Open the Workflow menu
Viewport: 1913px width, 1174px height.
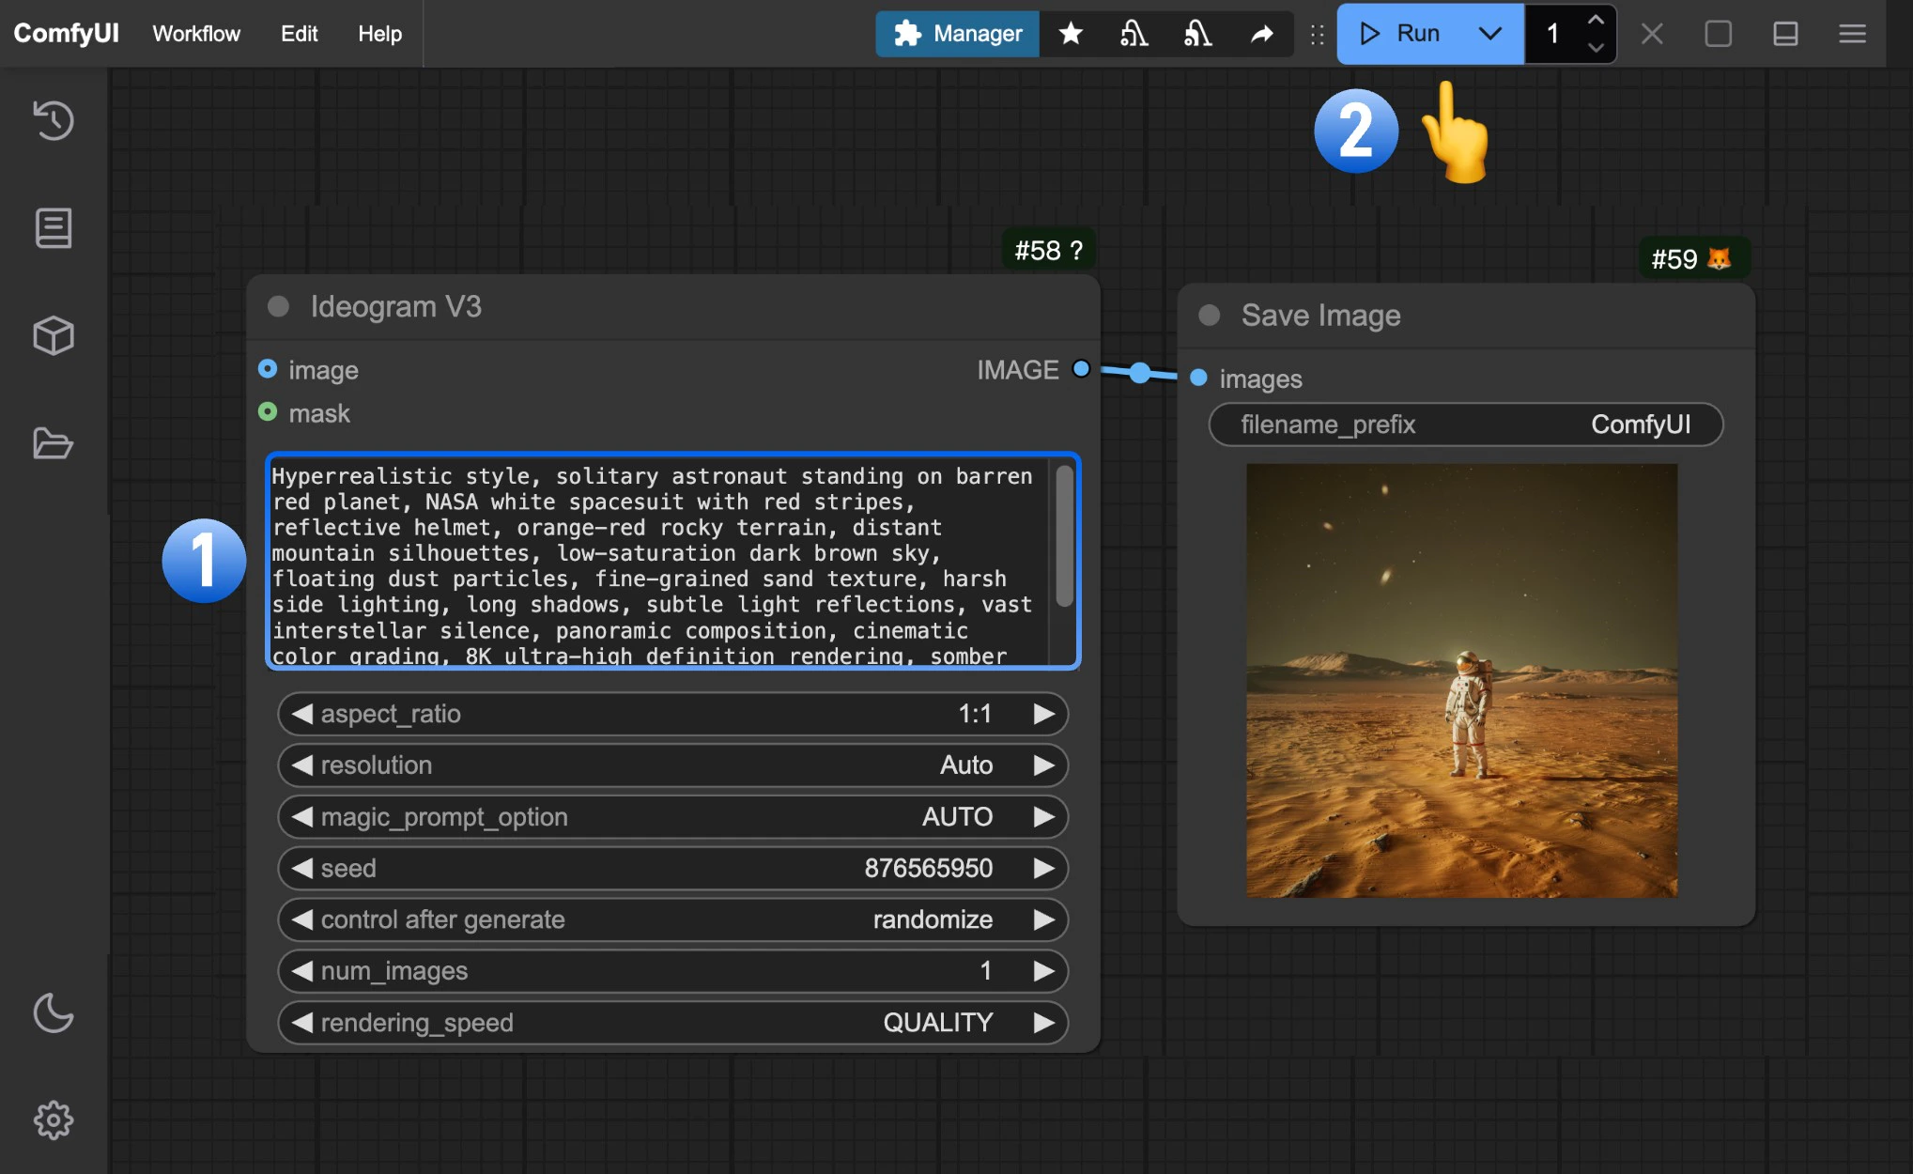[x=195, y=34]
